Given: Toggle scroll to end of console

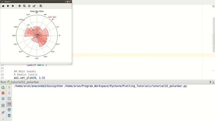Looking at the screenshot, I should (9, 104).
